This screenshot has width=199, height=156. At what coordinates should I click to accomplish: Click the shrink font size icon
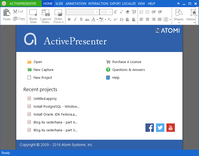(122, 12)
